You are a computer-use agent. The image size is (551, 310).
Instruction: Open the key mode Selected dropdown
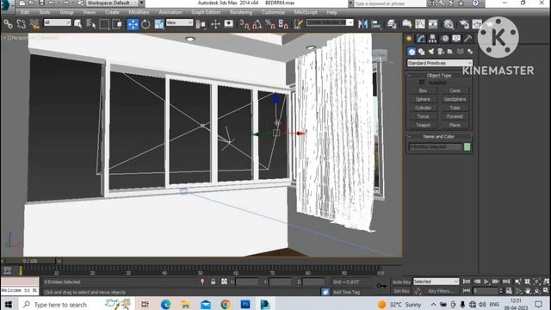[436, 282]
